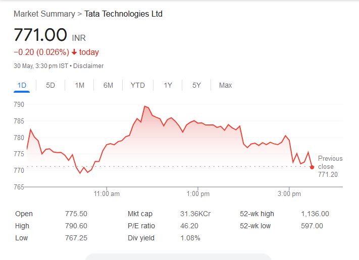The width and height of the screenshot is (359, 260).
Task: Click the 1:00 pm axis label
Action: [198, 194]
